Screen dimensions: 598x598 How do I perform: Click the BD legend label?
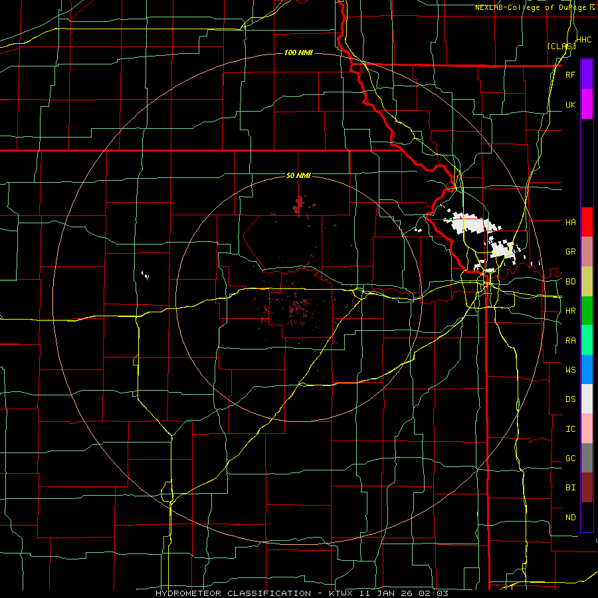point(570,282)
